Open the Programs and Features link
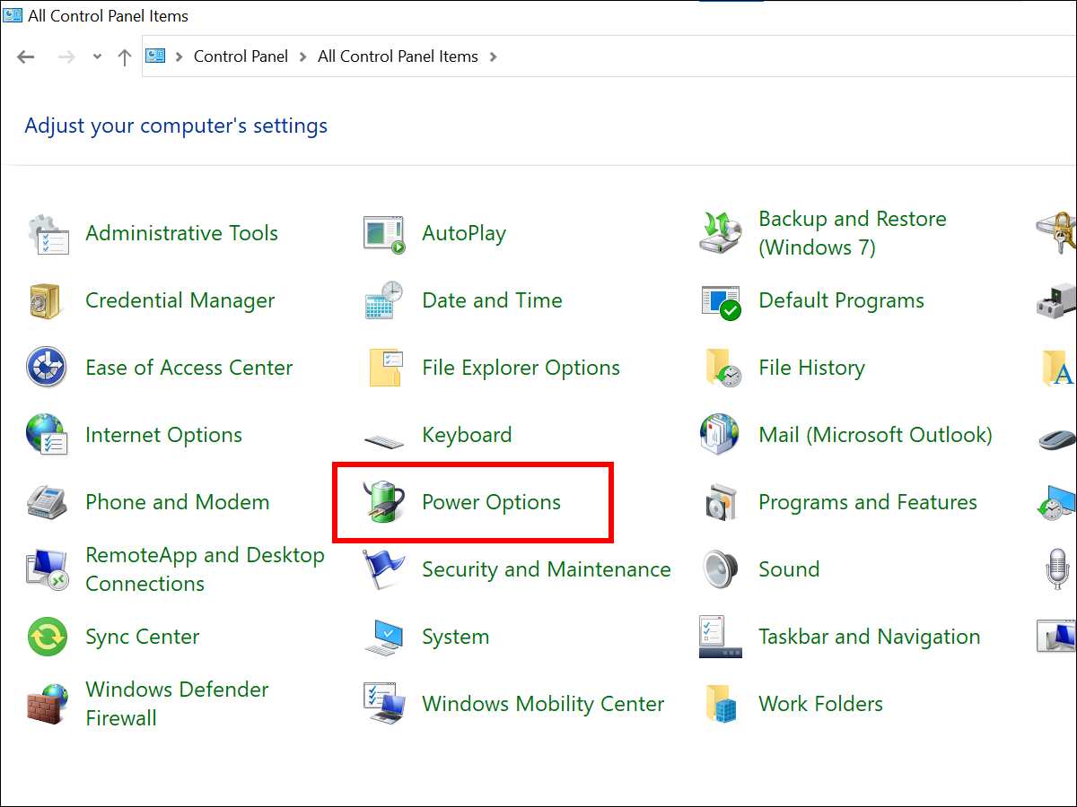1077x807 pixels. pyautogui.click(x=867, y=502)
